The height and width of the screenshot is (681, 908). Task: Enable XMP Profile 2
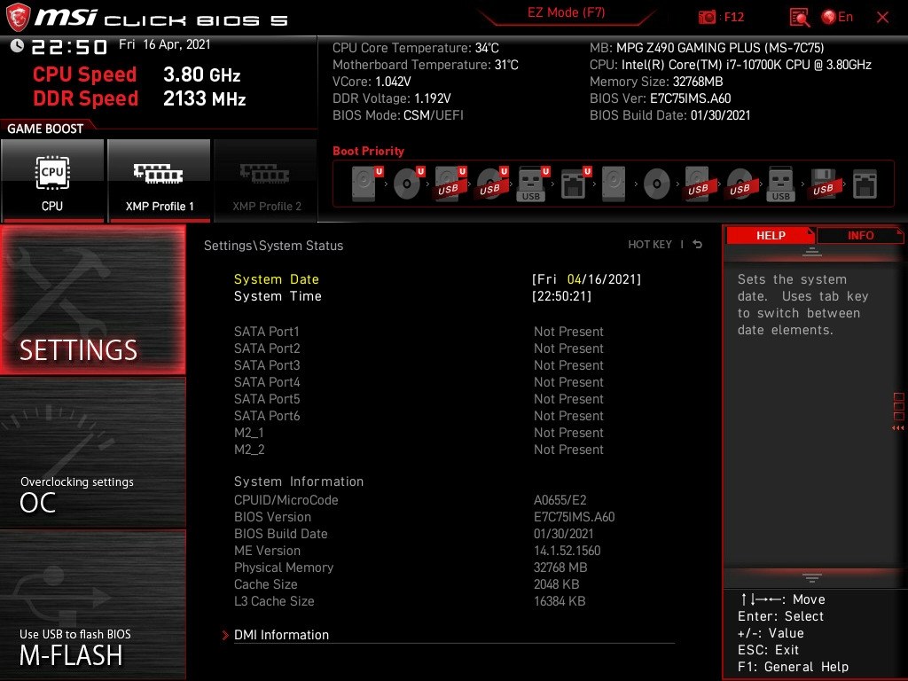[265, 179]
